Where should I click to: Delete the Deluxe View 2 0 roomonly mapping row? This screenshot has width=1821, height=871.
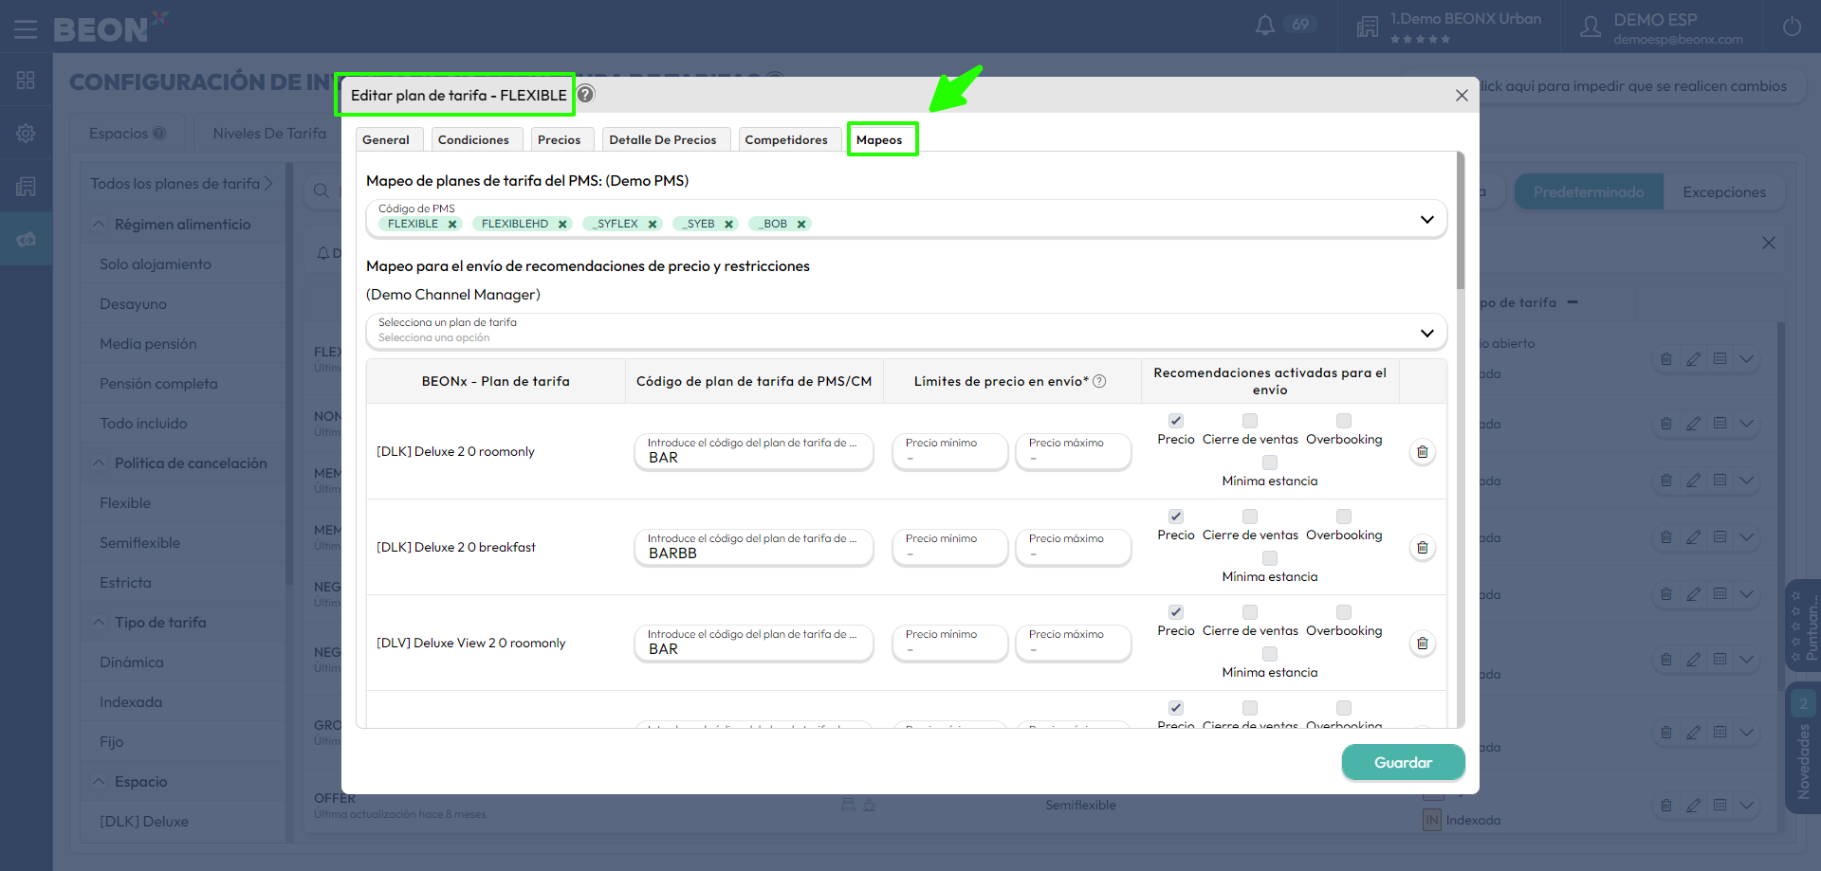[1423, 644]
